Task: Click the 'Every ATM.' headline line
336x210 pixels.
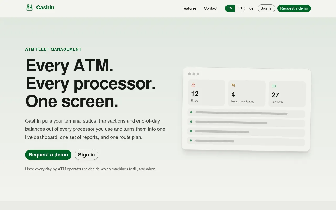Action: (x=69, y=65)
